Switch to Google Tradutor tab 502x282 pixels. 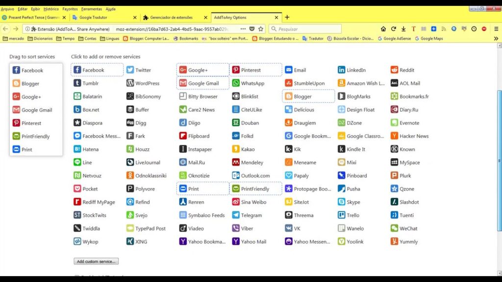pos(104,18)
